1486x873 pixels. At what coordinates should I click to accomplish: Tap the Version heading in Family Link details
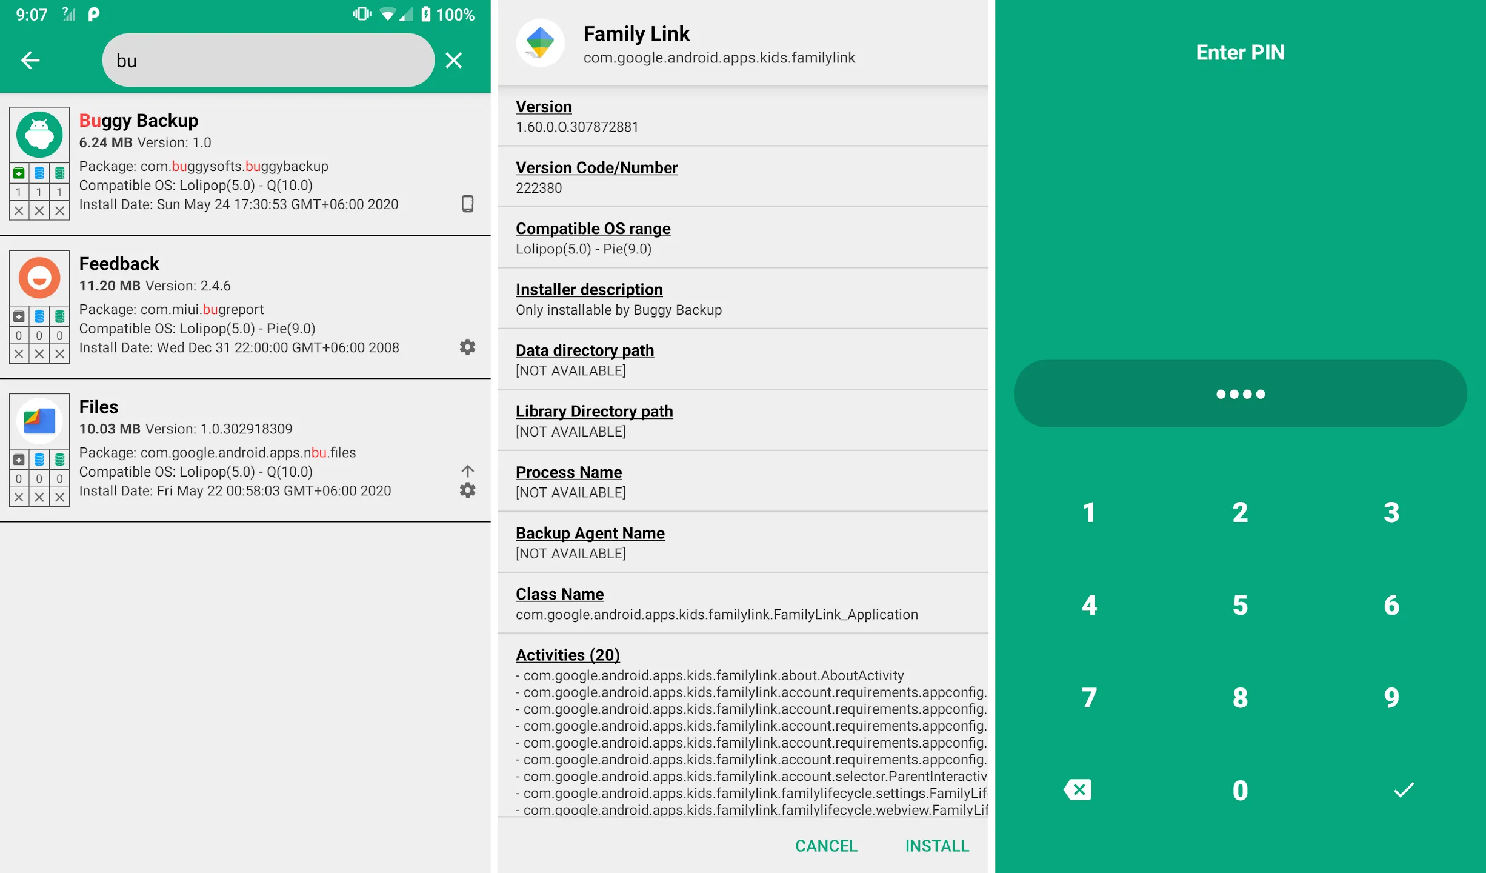pos(544,107)
